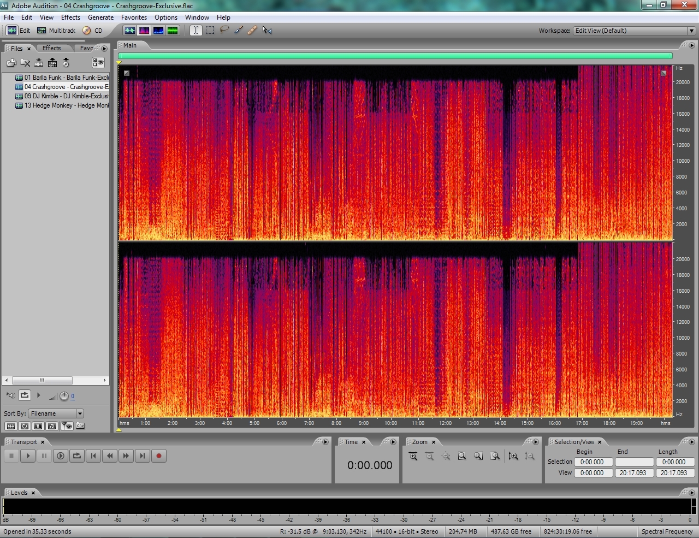This screenshot has height=538, width=699.
Task: Toggle Loop Play in Files panel
Action: pos(25,395)
